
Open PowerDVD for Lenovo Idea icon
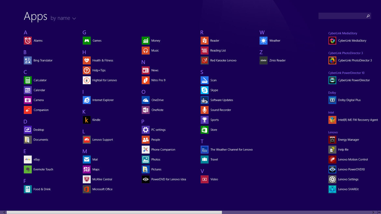(146, 179)
